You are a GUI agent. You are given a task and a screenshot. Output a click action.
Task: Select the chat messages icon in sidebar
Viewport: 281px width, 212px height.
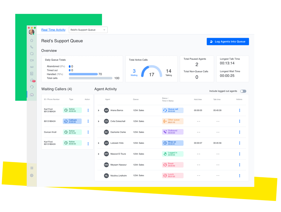32,54
